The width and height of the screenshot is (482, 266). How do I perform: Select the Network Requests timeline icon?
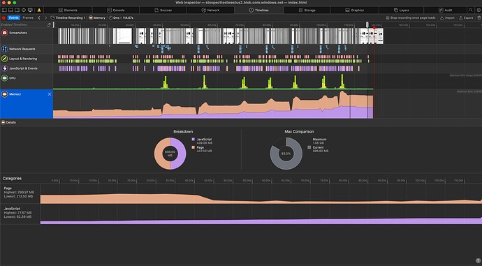point(5,49)
